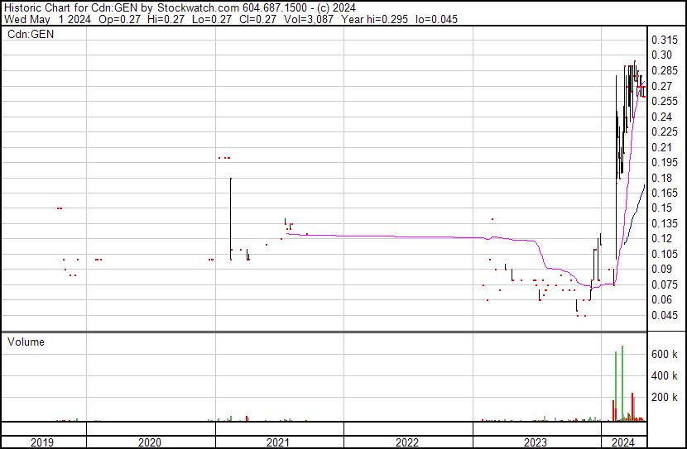Select 2022 on the bottom time axis
This screenshot has width=687, height=449.
point(407,442)
